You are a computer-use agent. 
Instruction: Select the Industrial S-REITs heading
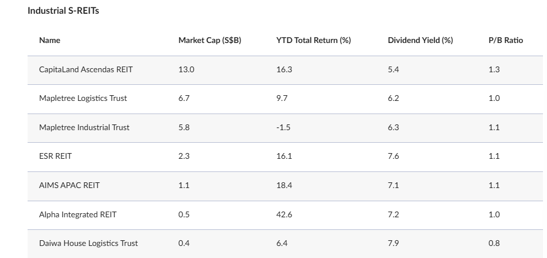coord(63,11)
